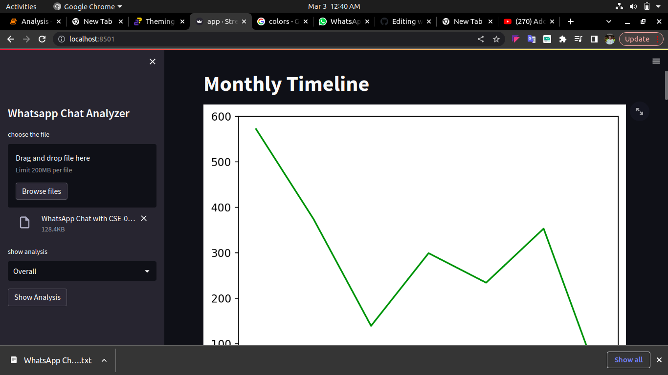Open the clock Mar 3 12:40 AM
Screen dimensions: 668x375
point(334,6)
